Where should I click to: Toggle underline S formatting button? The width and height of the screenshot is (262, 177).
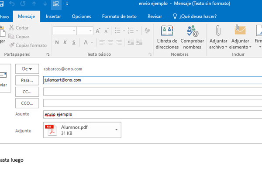point(73,42)
